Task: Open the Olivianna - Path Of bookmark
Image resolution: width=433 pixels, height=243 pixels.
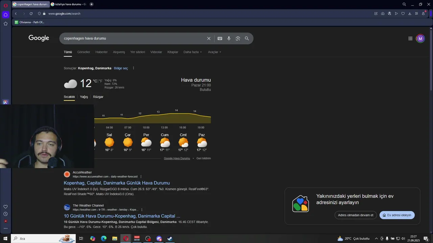Action: pos(29,22)
